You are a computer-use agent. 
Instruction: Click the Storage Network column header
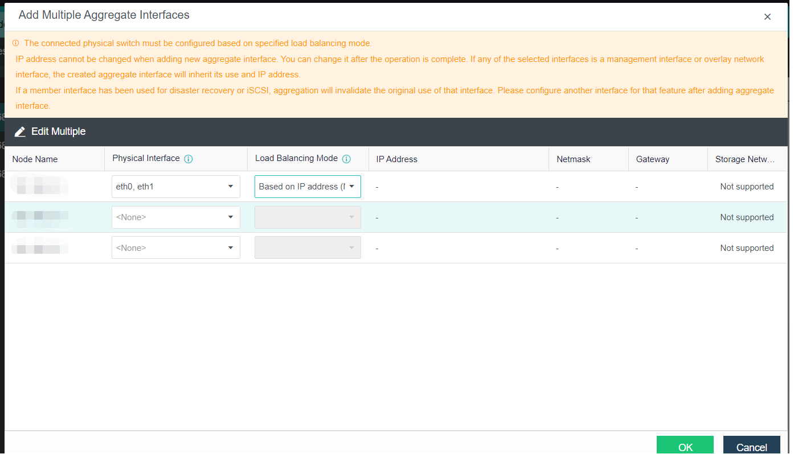click(x=745, y=159)
